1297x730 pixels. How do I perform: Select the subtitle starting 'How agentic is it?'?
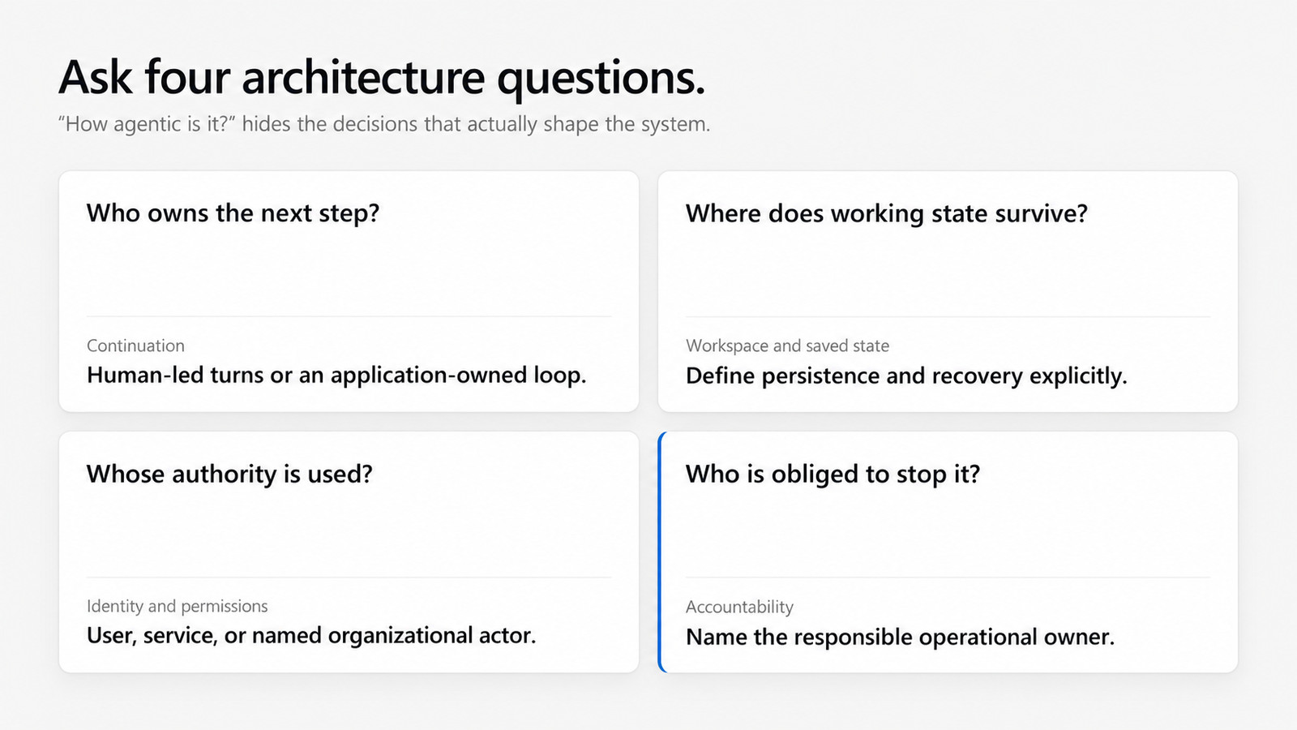(384, 124)
